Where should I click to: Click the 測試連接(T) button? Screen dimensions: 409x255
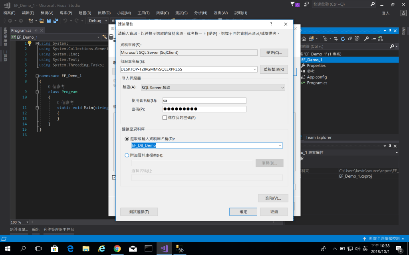pyautogui.click(x=139, y=212)
